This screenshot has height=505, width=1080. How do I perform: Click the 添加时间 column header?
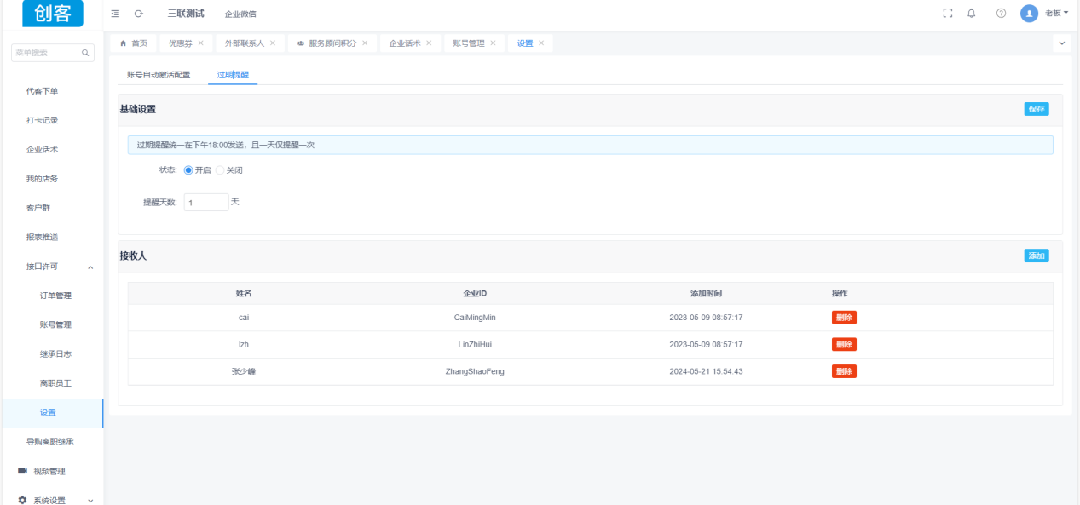[706, 293]
